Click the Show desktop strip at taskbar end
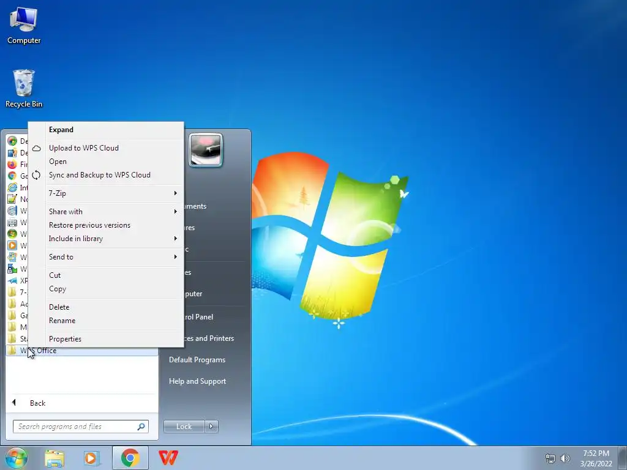This screenshot has height=470, width=627. 623,458
